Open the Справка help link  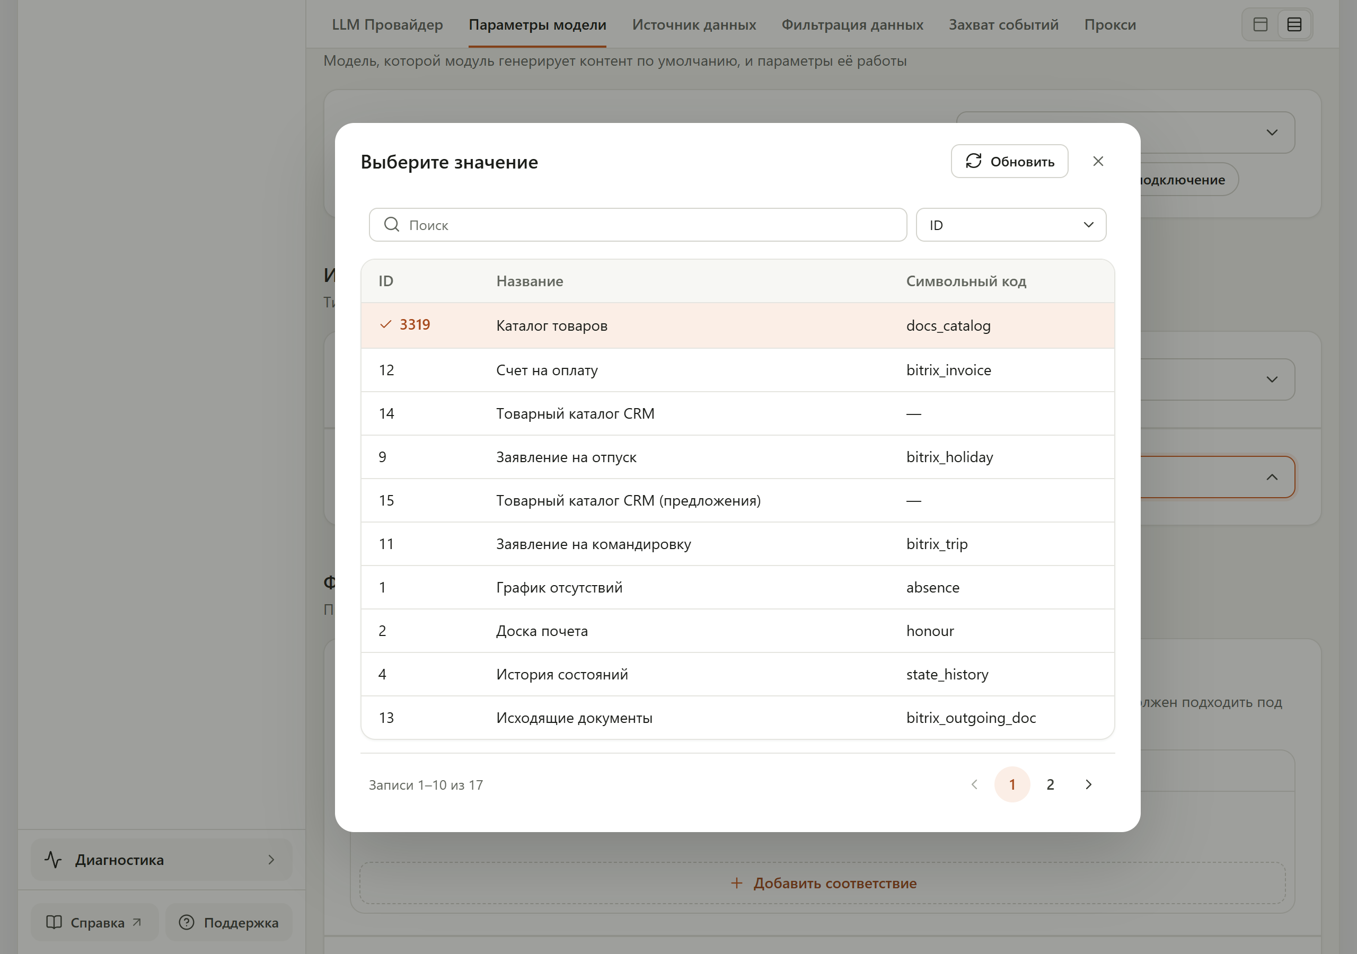pyautogui.click(x=94, y=922)
